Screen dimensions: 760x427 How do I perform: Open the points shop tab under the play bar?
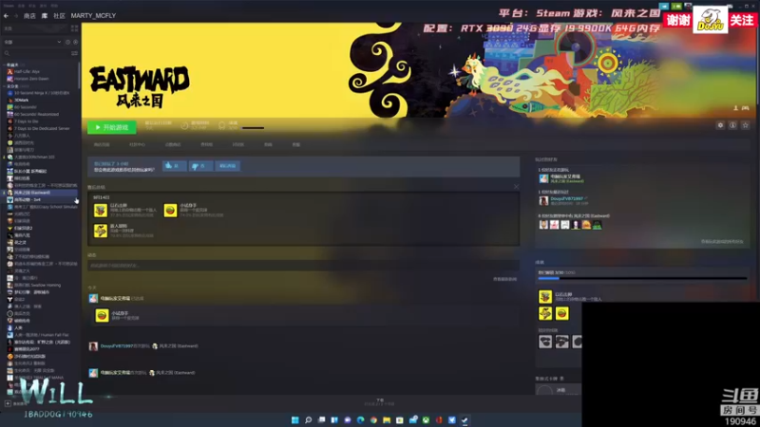[173, 145]
